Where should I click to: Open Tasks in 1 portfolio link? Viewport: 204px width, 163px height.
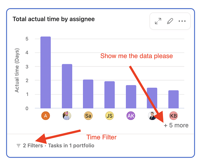71,145
